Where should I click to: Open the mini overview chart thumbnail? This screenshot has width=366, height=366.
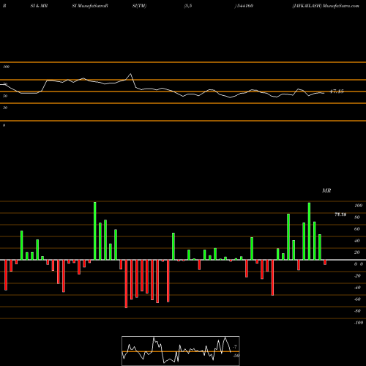[x=181, y=351]
